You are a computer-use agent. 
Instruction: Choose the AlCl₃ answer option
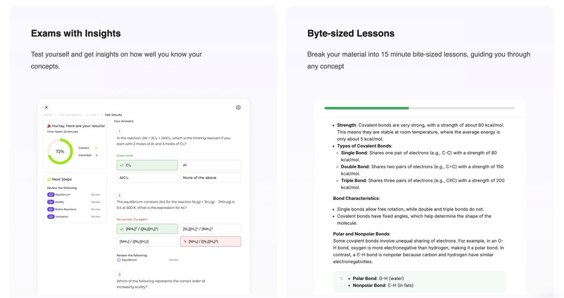coord(147,178)
